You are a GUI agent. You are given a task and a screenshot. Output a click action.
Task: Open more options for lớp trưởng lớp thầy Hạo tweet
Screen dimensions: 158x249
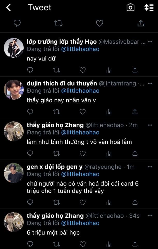[x=150, y=42]
